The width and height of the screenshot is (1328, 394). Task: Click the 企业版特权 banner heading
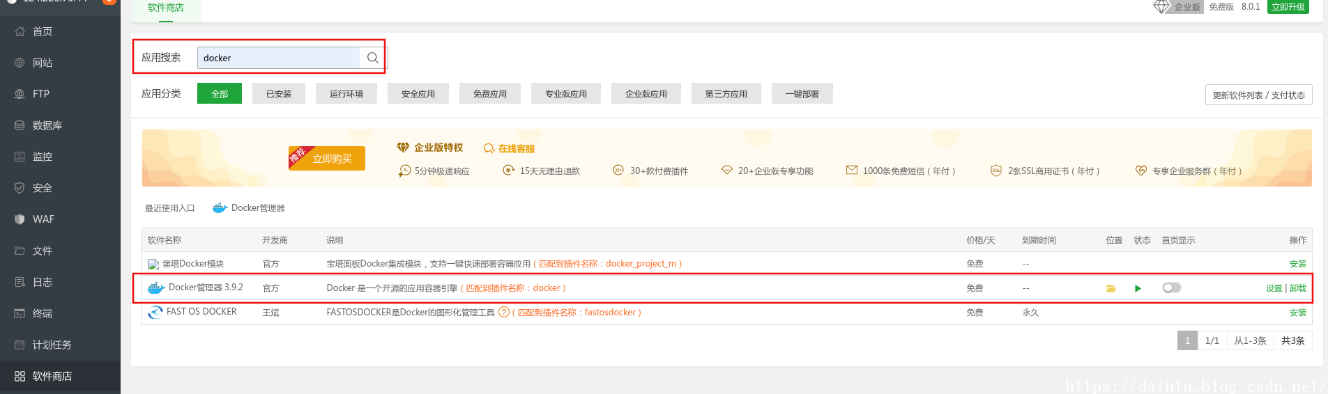coord(438,148)
